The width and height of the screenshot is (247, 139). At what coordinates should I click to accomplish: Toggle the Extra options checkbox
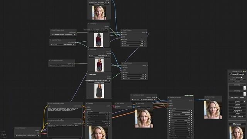click(x=242, y=77)
